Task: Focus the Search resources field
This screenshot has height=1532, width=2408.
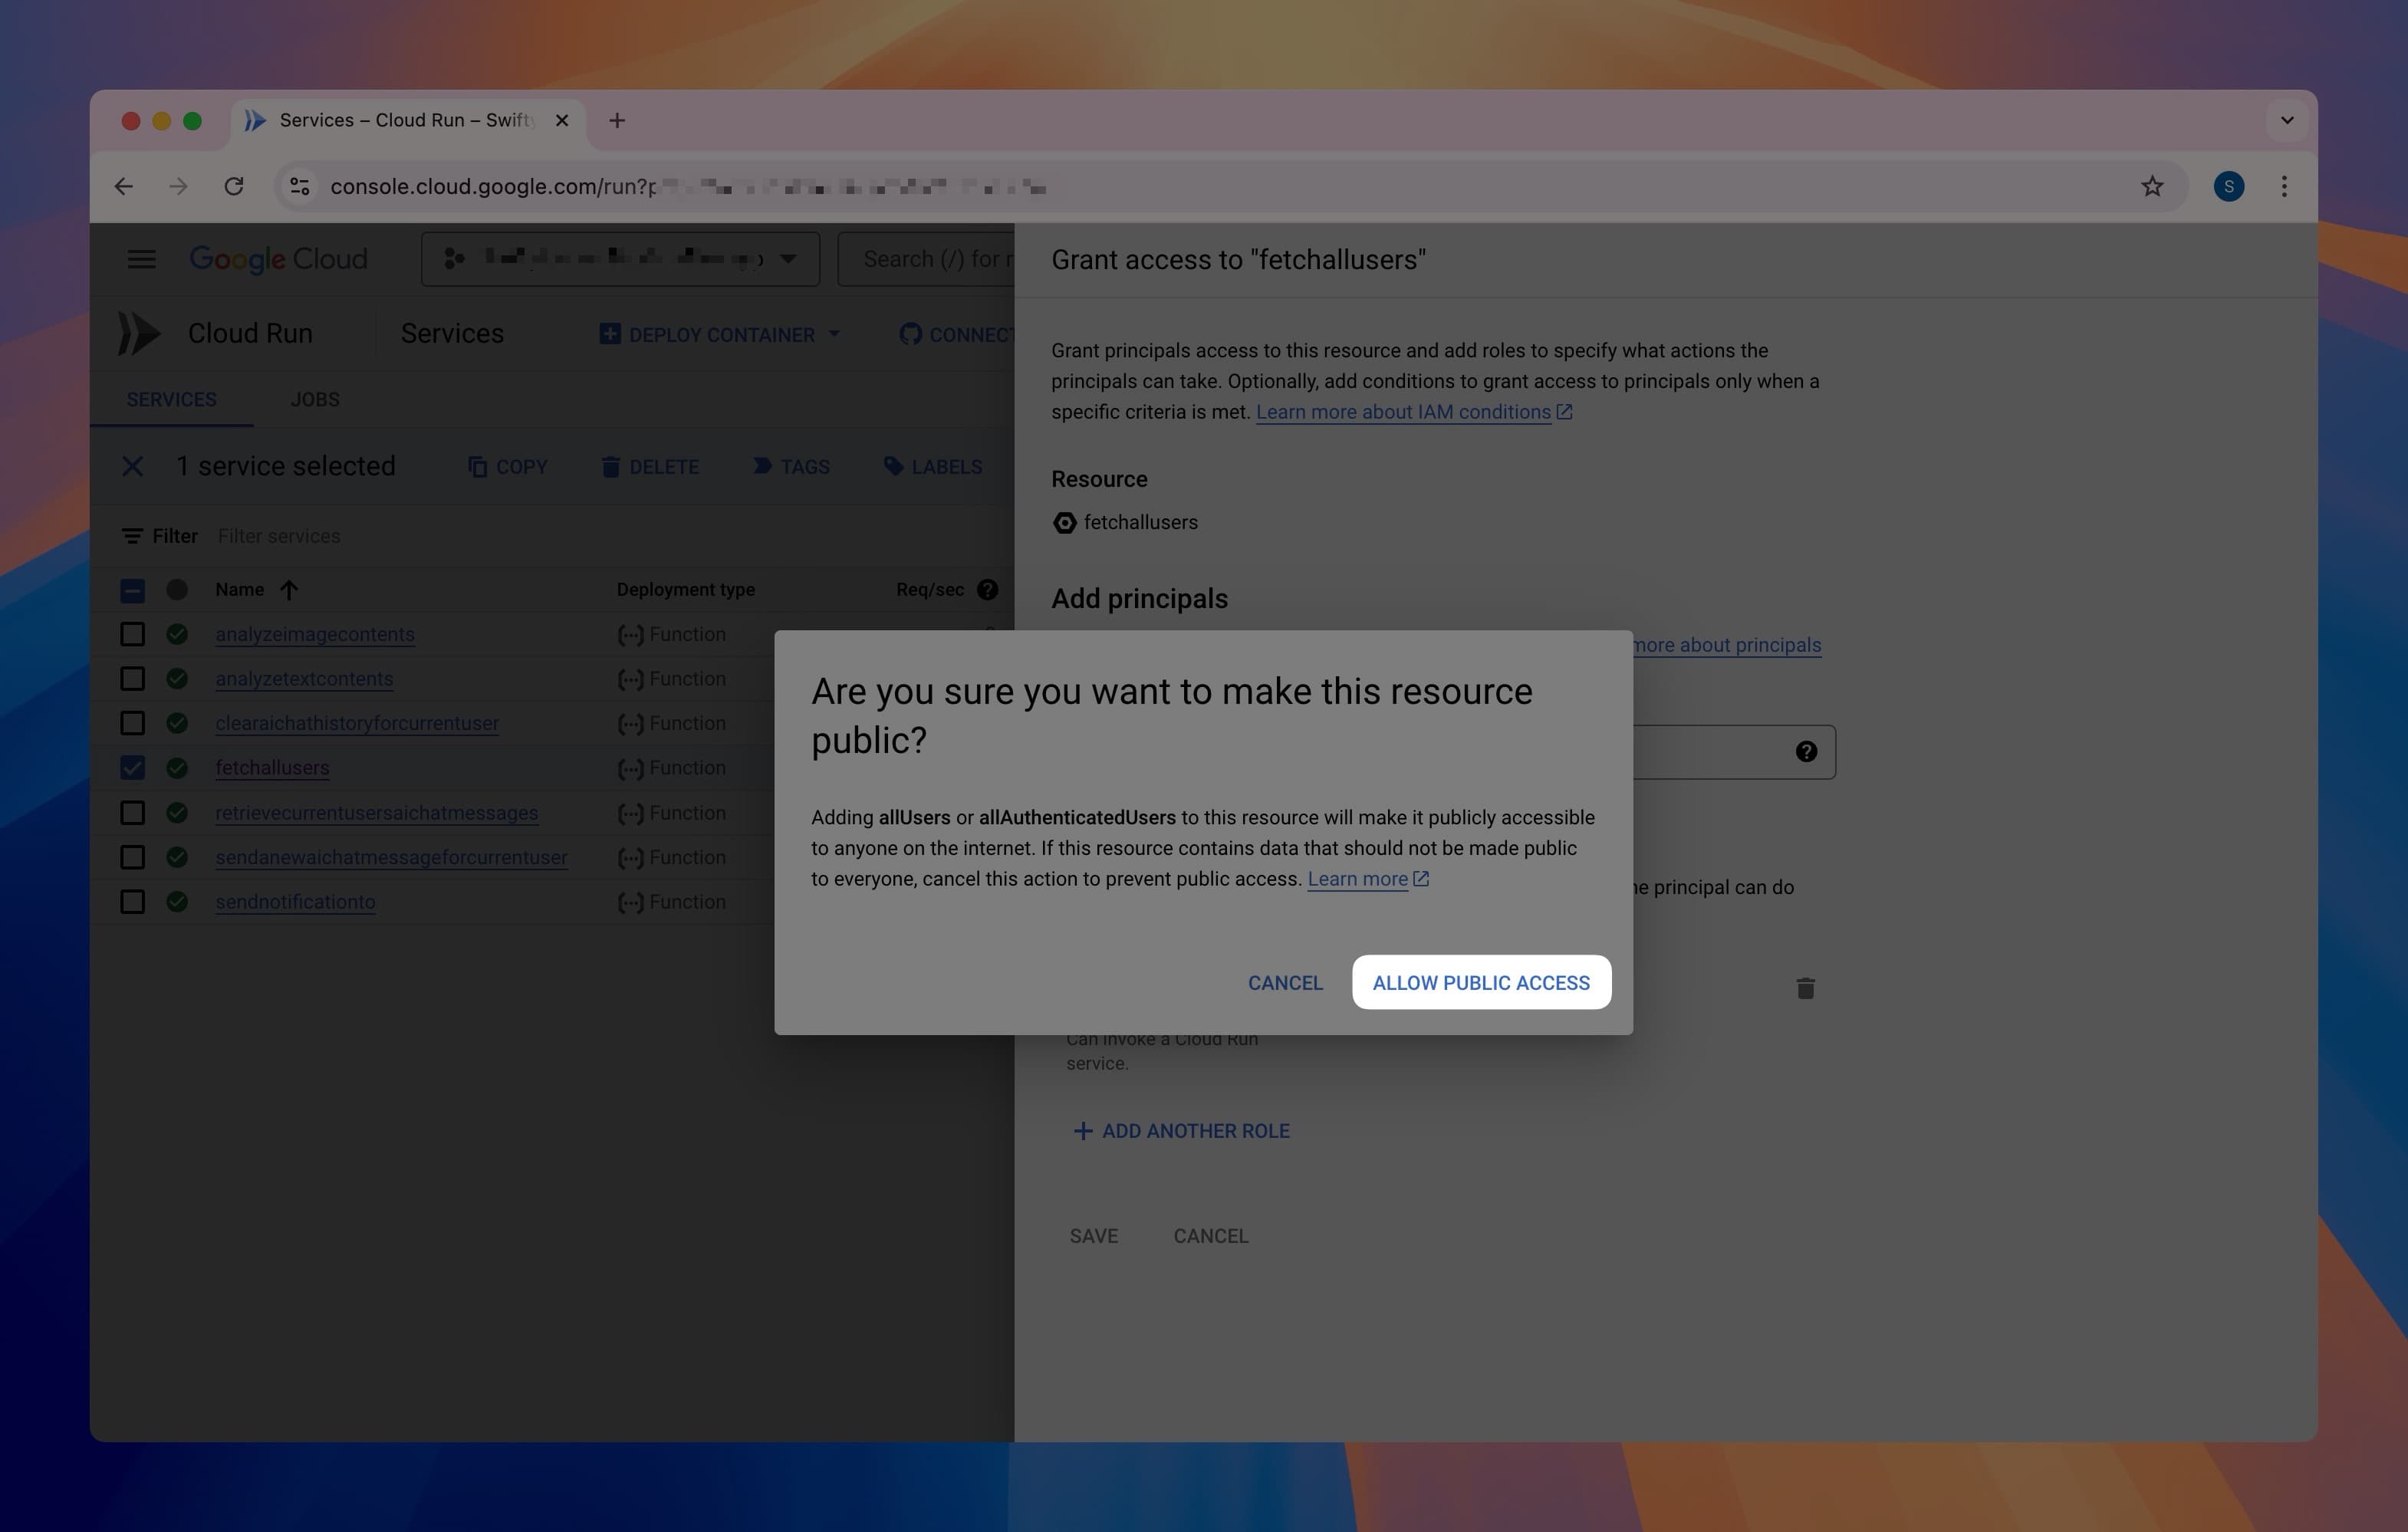Action: (x=926, y=259)
